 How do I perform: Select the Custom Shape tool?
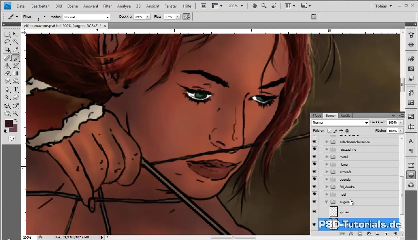16,97
